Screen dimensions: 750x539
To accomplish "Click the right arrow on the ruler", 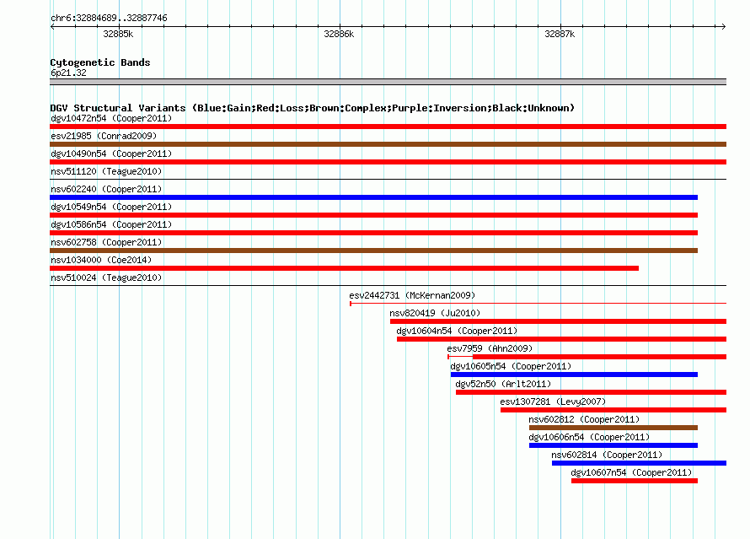I will [723, 26].
